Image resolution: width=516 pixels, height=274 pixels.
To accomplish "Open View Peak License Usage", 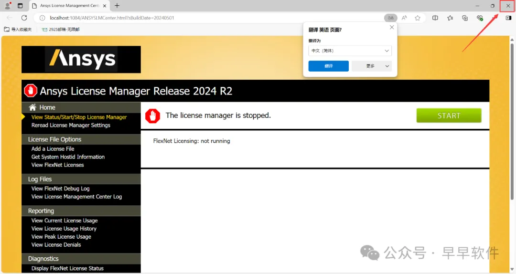I will 61,236.
